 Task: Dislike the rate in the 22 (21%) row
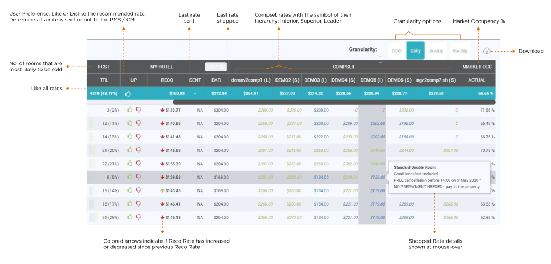point(138,163)
